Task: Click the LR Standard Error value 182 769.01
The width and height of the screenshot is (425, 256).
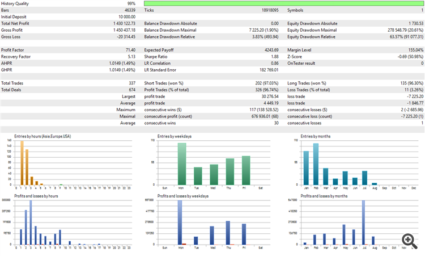Action: click(x=269, y=70)
